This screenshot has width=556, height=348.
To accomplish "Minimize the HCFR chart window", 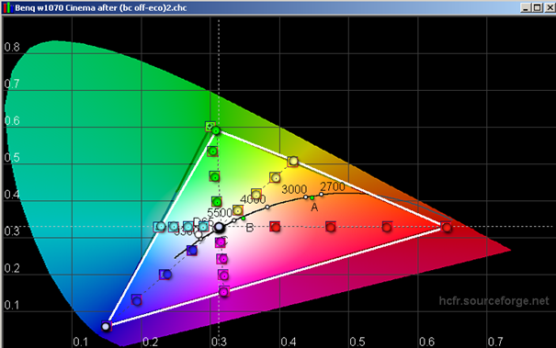I will pos(526,7).
